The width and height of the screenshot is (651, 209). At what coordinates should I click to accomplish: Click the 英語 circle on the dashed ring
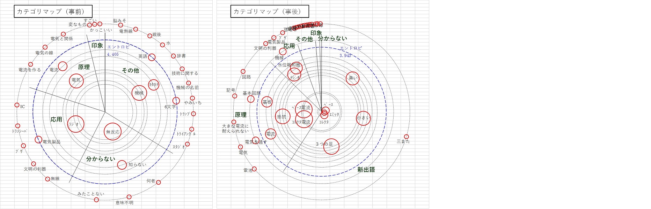(x=152, y=57)
